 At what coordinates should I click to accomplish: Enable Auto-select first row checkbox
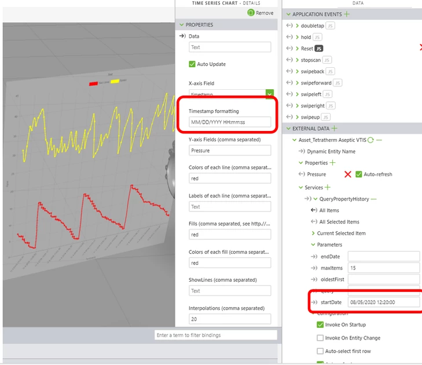320,351
